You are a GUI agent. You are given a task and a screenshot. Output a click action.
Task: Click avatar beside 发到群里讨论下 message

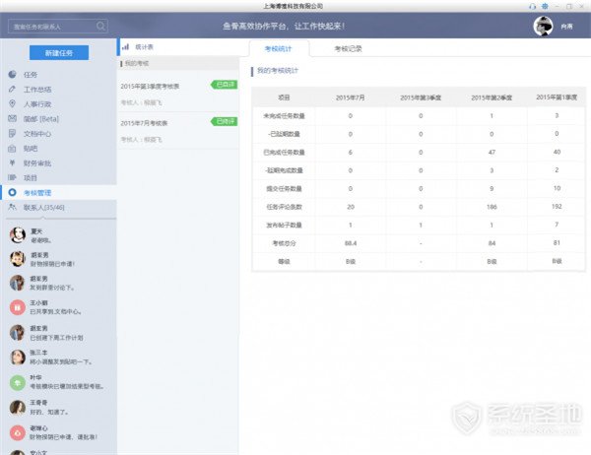[18, 283]
